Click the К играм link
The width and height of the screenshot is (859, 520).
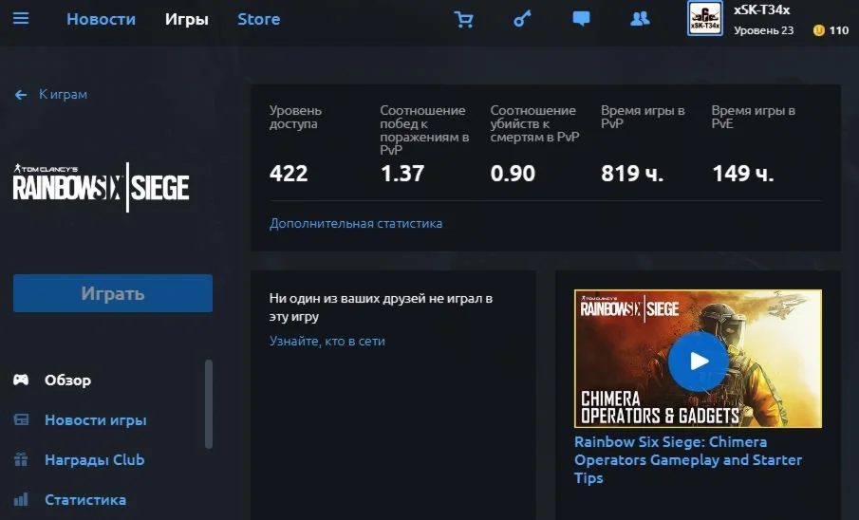(x=63, y=94)
